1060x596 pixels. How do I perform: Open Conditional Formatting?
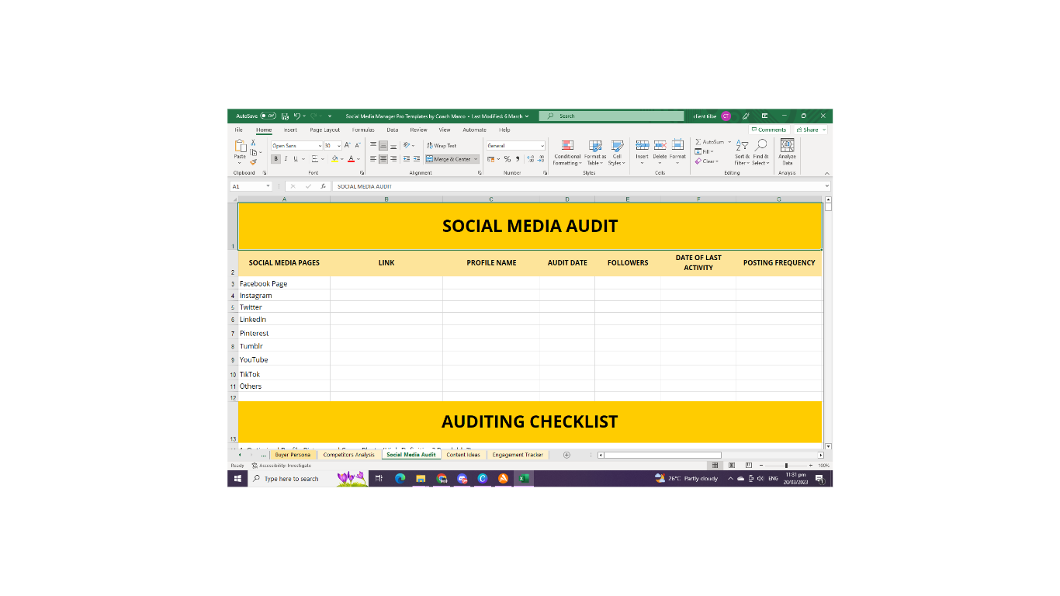click(567, 152)
